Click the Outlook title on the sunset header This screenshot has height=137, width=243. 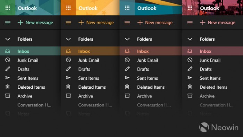[x=209, y=8]
